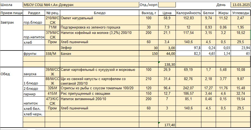Click the Рис припущенный с овощами cell
Screen dimensions: 251x130
[100, 94]
